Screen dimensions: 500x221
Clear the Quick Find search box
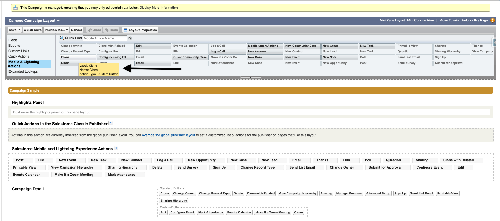coord(130,39)
